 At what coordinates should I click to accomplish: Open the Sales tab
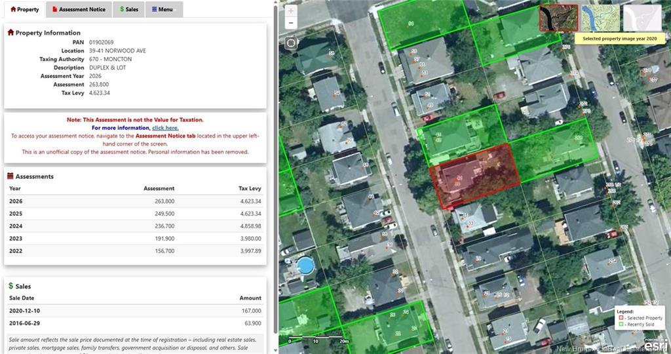[x=129, y=9]
